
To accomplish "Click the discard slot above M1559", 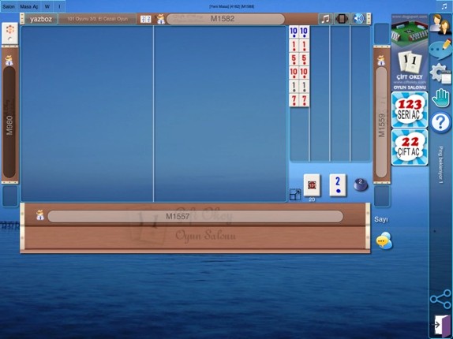I will (x=382, y=34).
